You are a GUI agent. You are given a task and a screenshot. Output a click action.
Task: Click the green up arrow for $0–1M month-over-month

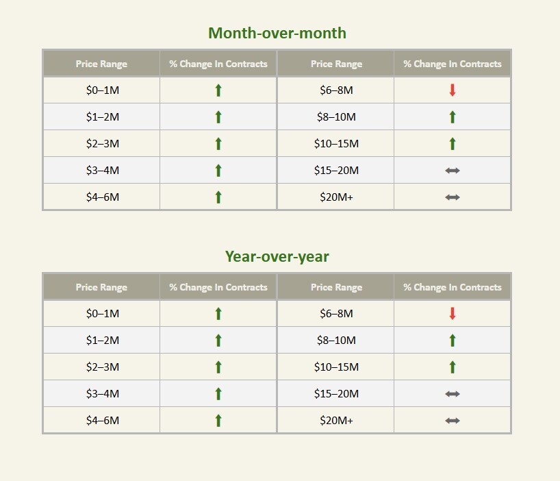coord(218,90)
